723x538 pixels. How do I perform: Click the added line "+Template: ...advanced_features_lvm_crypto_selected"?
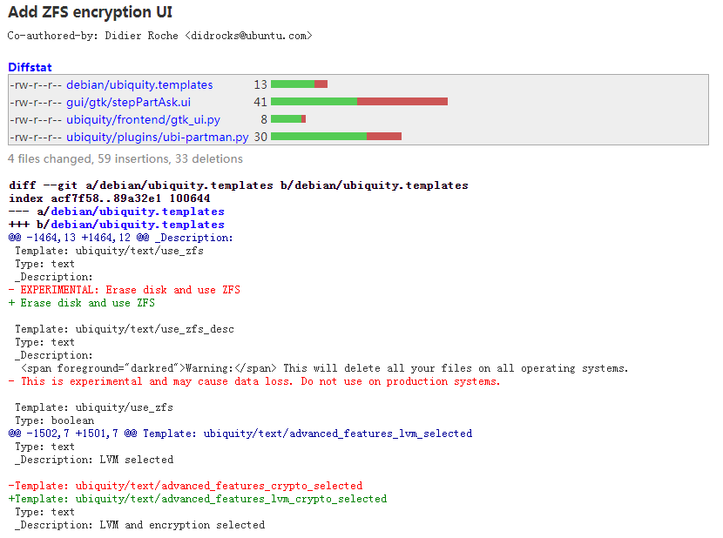click(198, 499)
